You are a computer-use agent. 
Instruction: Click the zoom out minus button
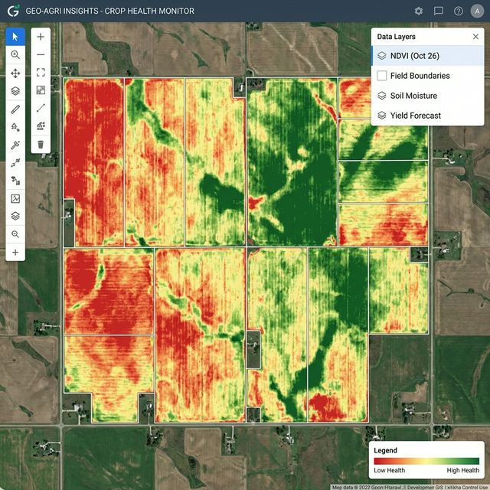coord(41,54)
